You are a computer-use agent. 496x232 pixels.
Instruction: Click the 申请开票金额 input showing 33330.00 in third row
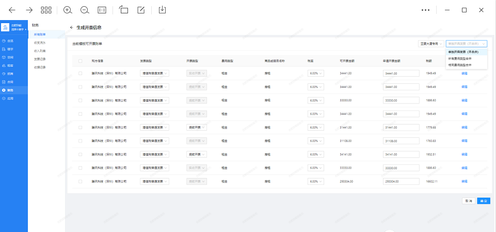[x=402, y=100]
